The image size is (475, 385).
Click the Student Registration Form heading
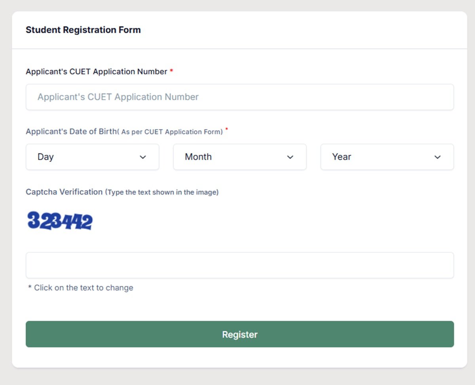pyautogui.click(x=83, y=30)
